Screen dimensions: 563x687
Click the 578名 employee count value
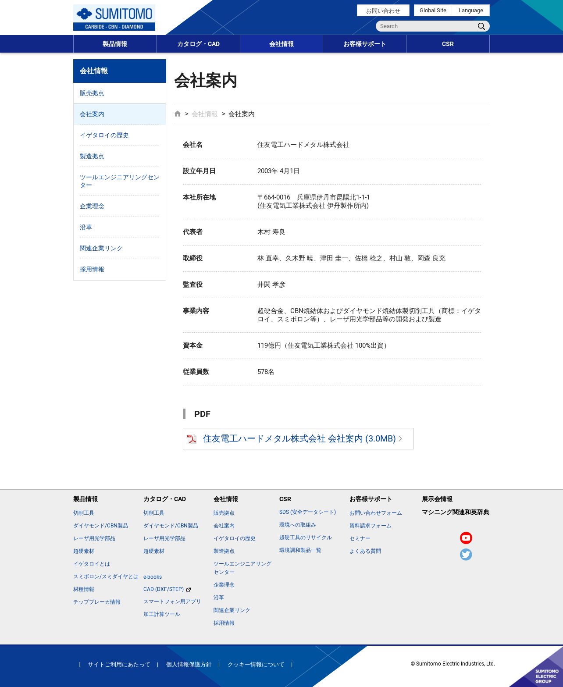tap(266, 372)
